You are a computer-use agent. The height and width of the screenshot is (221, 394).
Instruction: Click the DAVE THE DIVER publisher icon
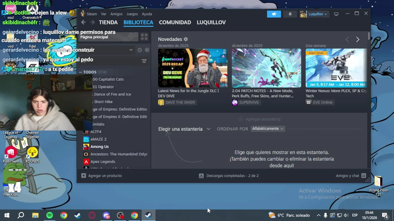[161, 102]
